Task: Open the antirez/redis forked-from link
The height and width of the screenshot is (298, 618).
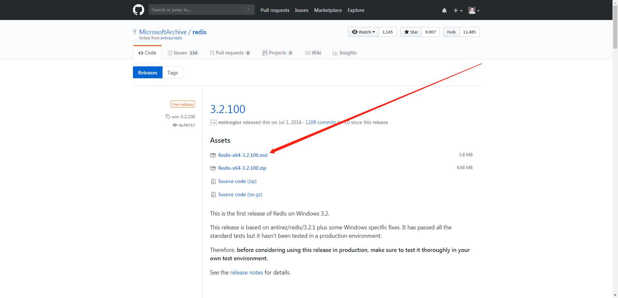Action: tap(171, 38)
